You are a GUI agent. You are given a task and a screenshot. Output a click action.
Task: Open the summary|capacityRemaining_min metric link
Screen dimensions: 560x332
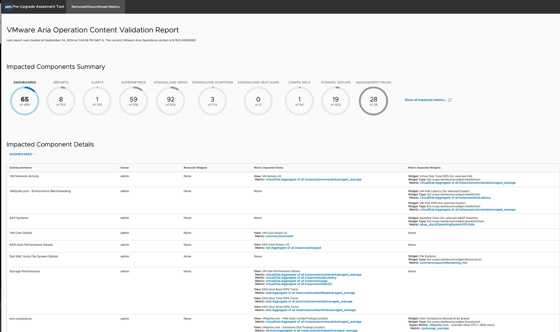pyautogui.click(x=443, y=263)
